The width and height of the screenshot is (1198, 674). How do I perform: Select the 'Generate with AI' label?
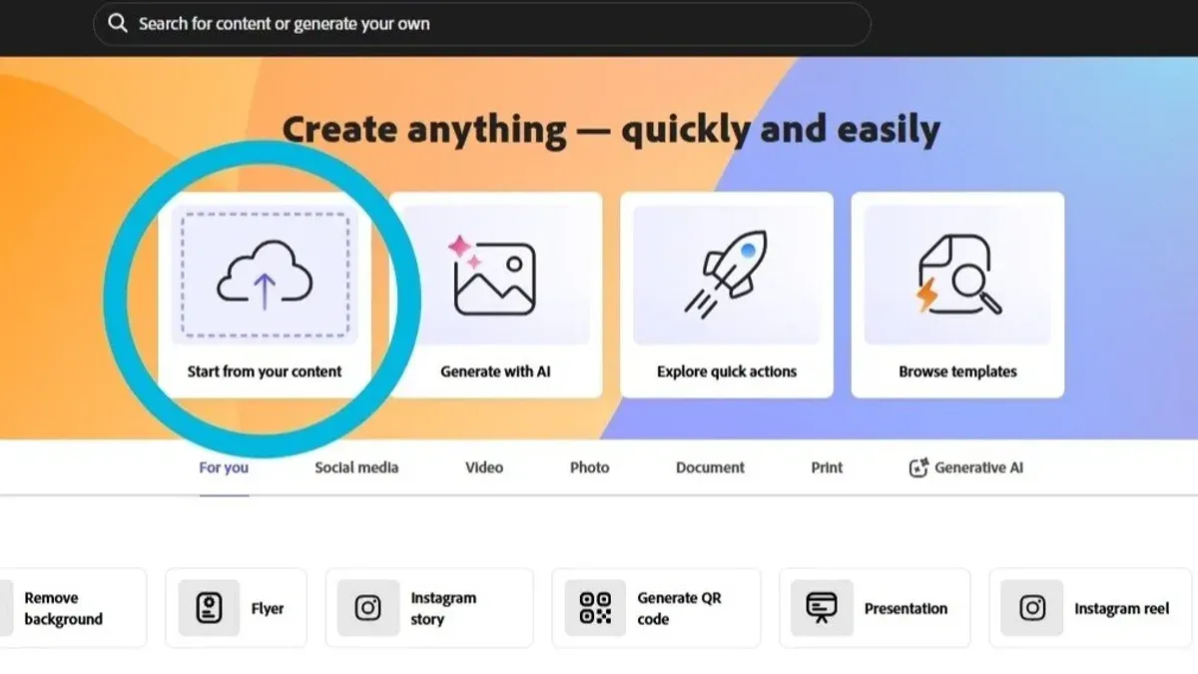(x=495, y=371)
